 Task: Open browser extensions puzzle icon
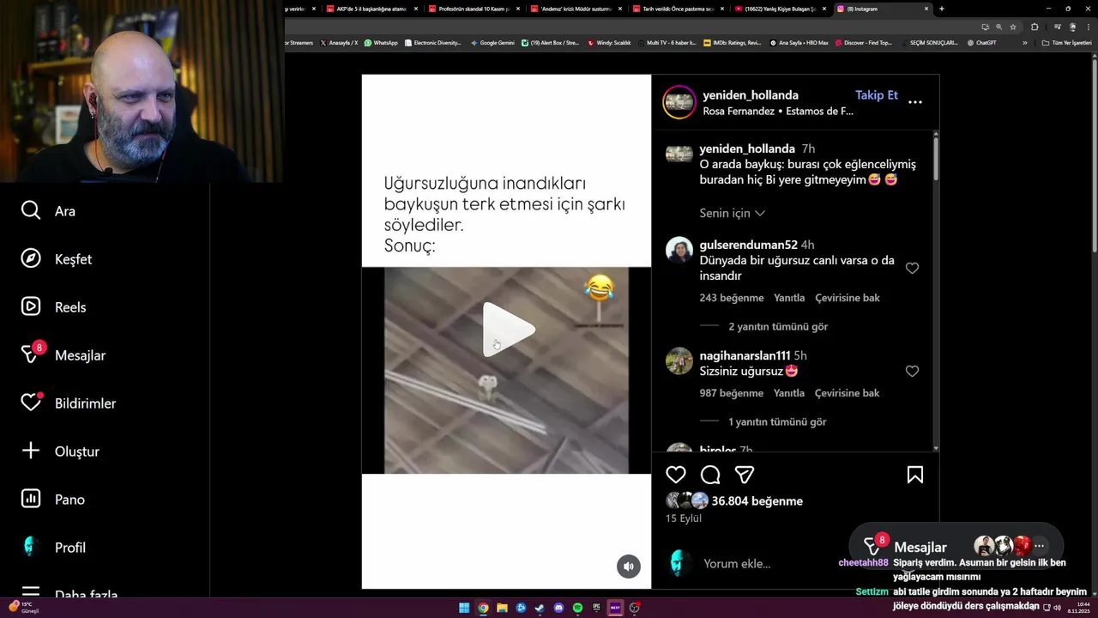coord(1035,27)
